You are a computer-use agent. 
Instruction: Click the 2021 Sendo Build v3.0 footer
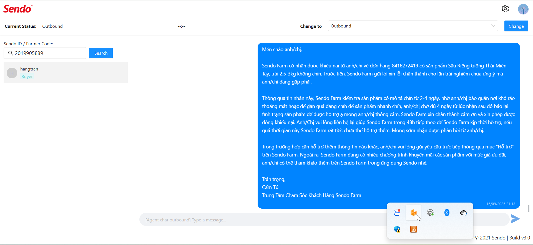[502, 238]
